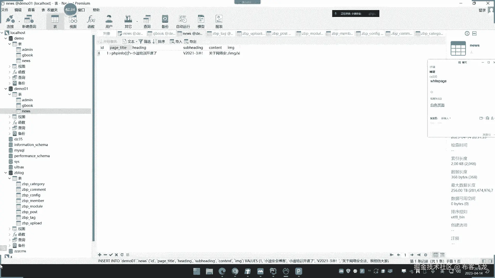Viewport: 495px width, 278px height.
Task: Collapse the demo database tree node
Action: pyautogui.click(x=6, y=38)
